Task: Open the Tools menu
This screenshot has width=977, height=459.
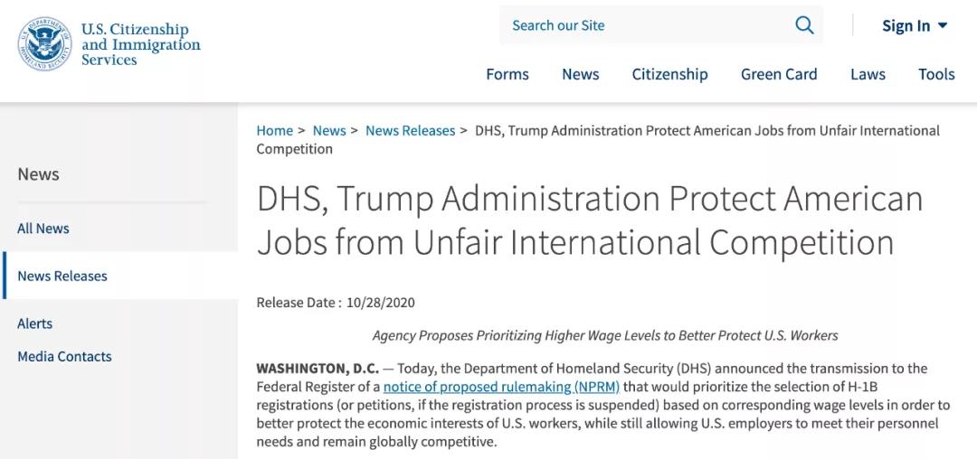Action: (x=936, y=75)
